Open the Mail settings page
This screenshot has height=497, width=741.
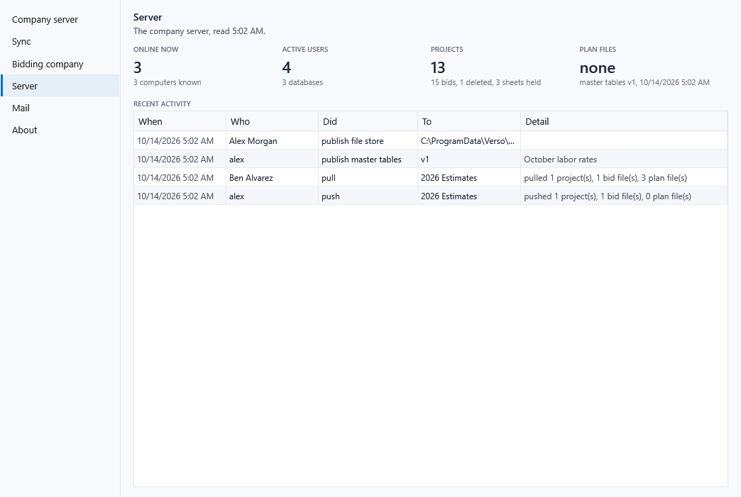coord(60,108)
